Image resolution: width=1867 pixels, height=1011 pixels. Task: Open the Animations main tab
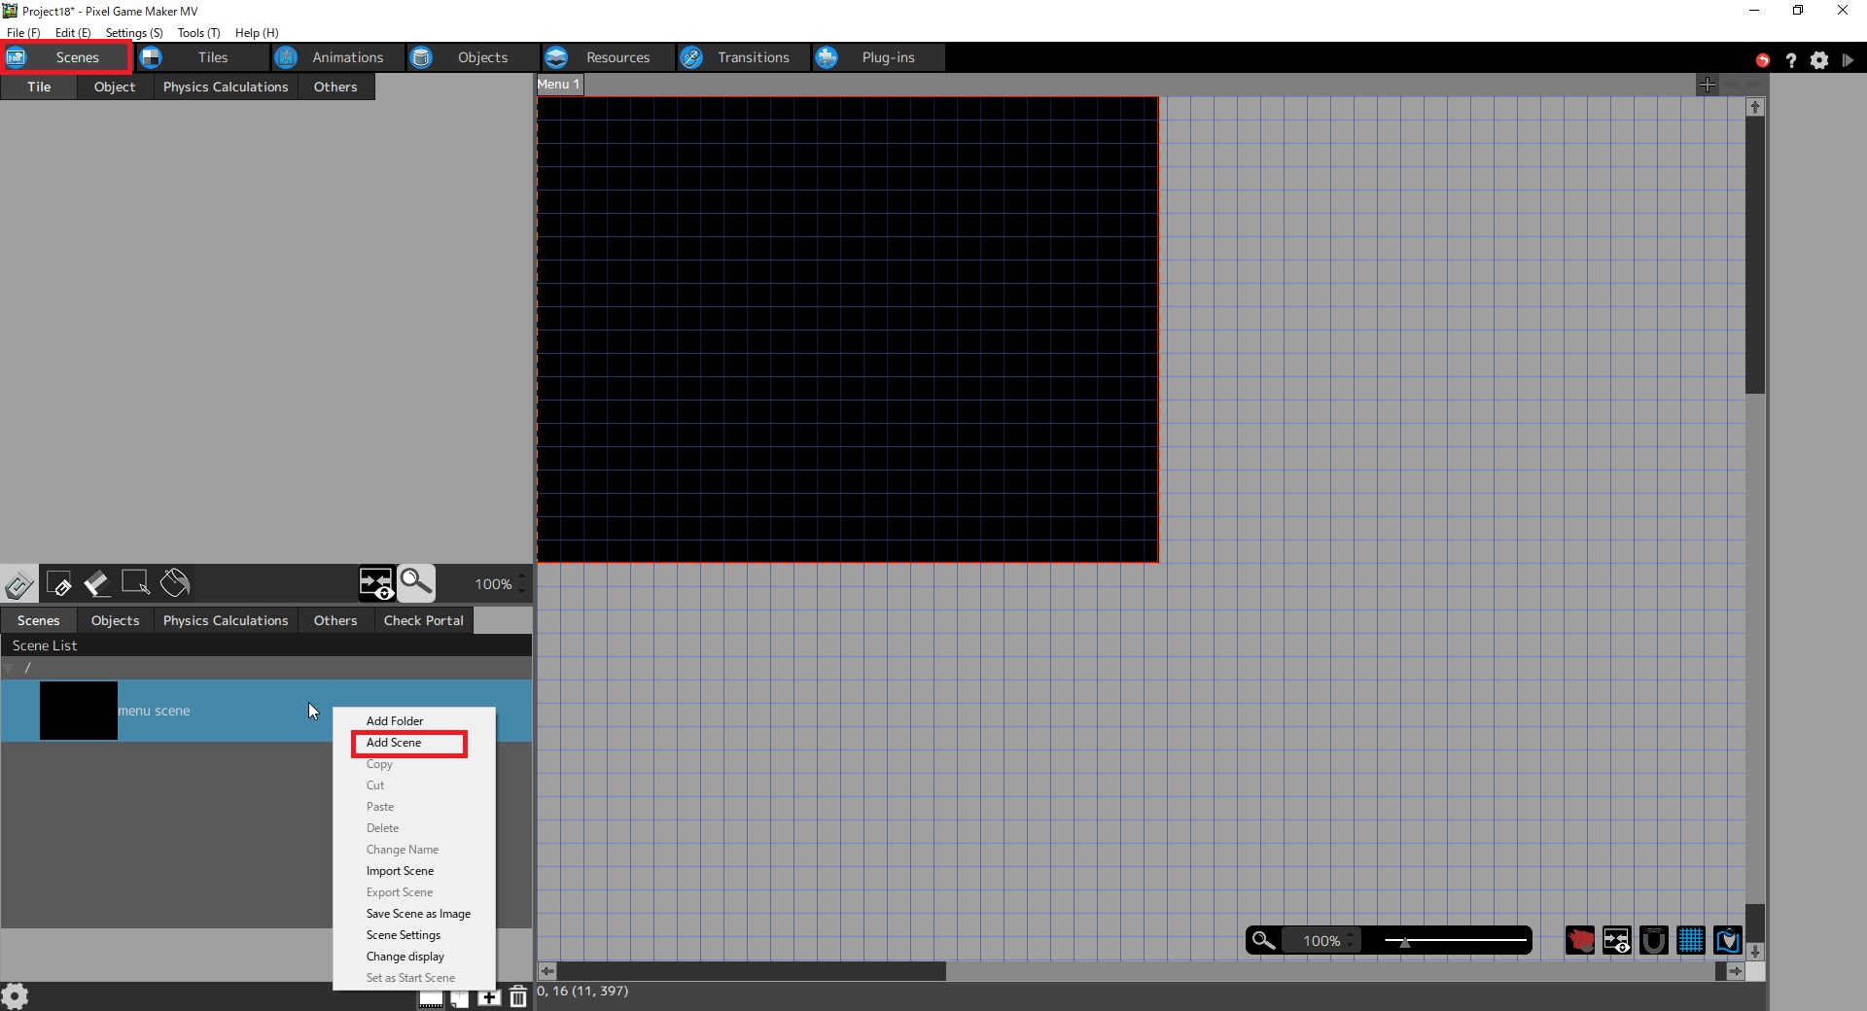click(x=336, y=57)
